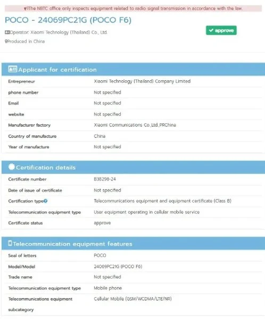Click the location pin icon near Produced in China
265x319 pixels.
(x=6, y=41)
